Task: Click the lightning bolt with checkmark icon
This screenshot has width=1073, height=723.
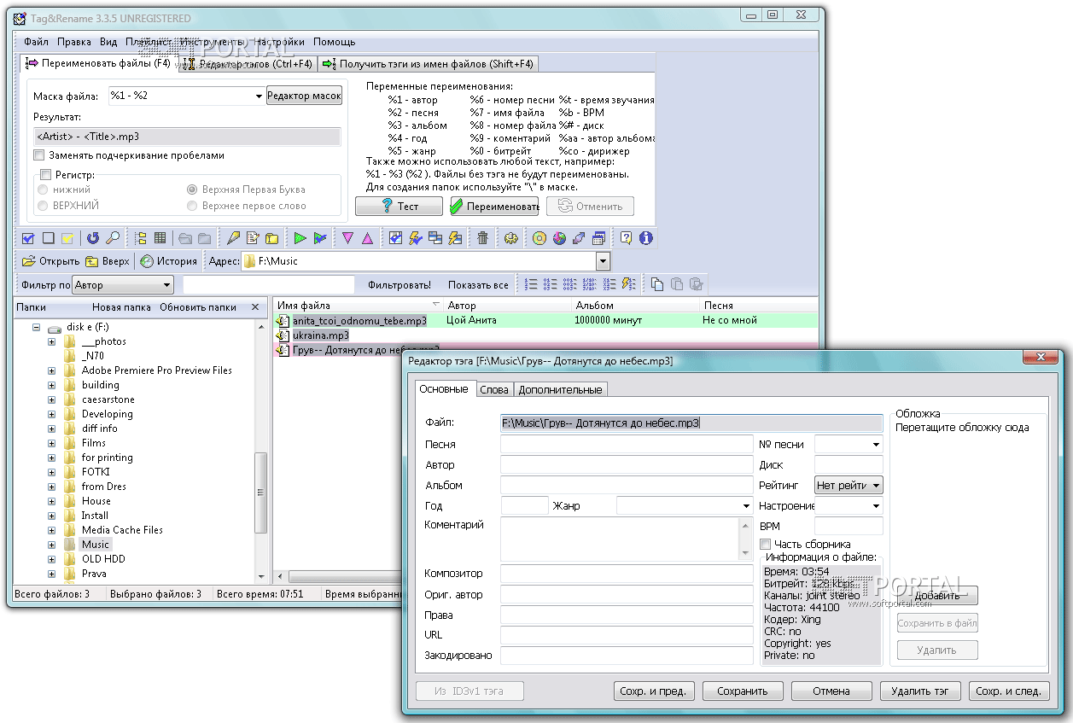Action: pos(416,238)
